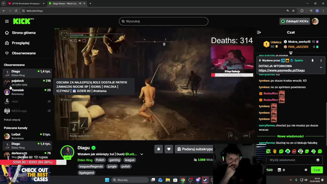Click Pokaż więcej to expand list

[12, 120]
